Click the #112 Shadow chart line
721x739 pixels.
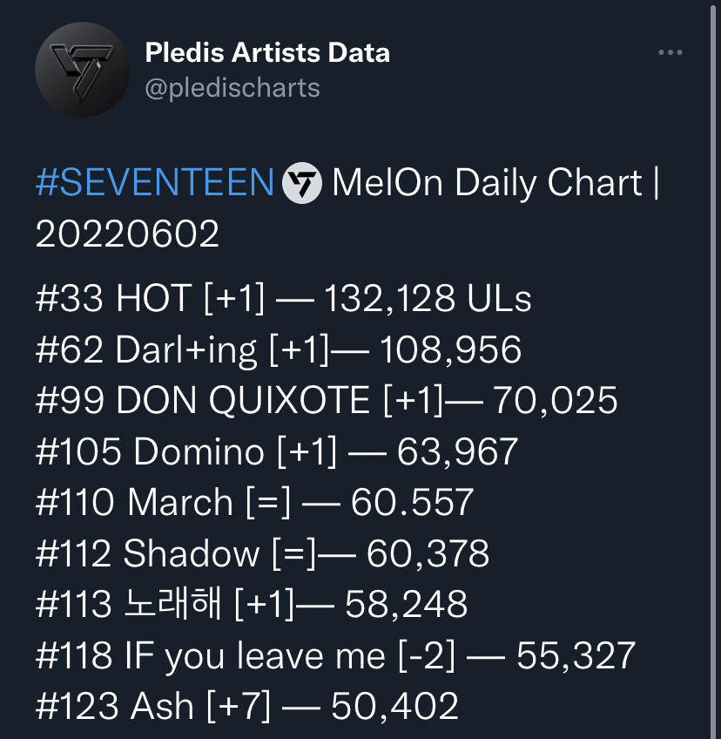click(x=262, y=553)
